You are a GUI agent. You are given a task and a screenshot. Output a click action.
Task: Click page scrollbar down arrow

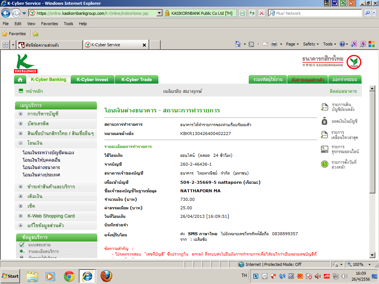(x=372, y=255)
